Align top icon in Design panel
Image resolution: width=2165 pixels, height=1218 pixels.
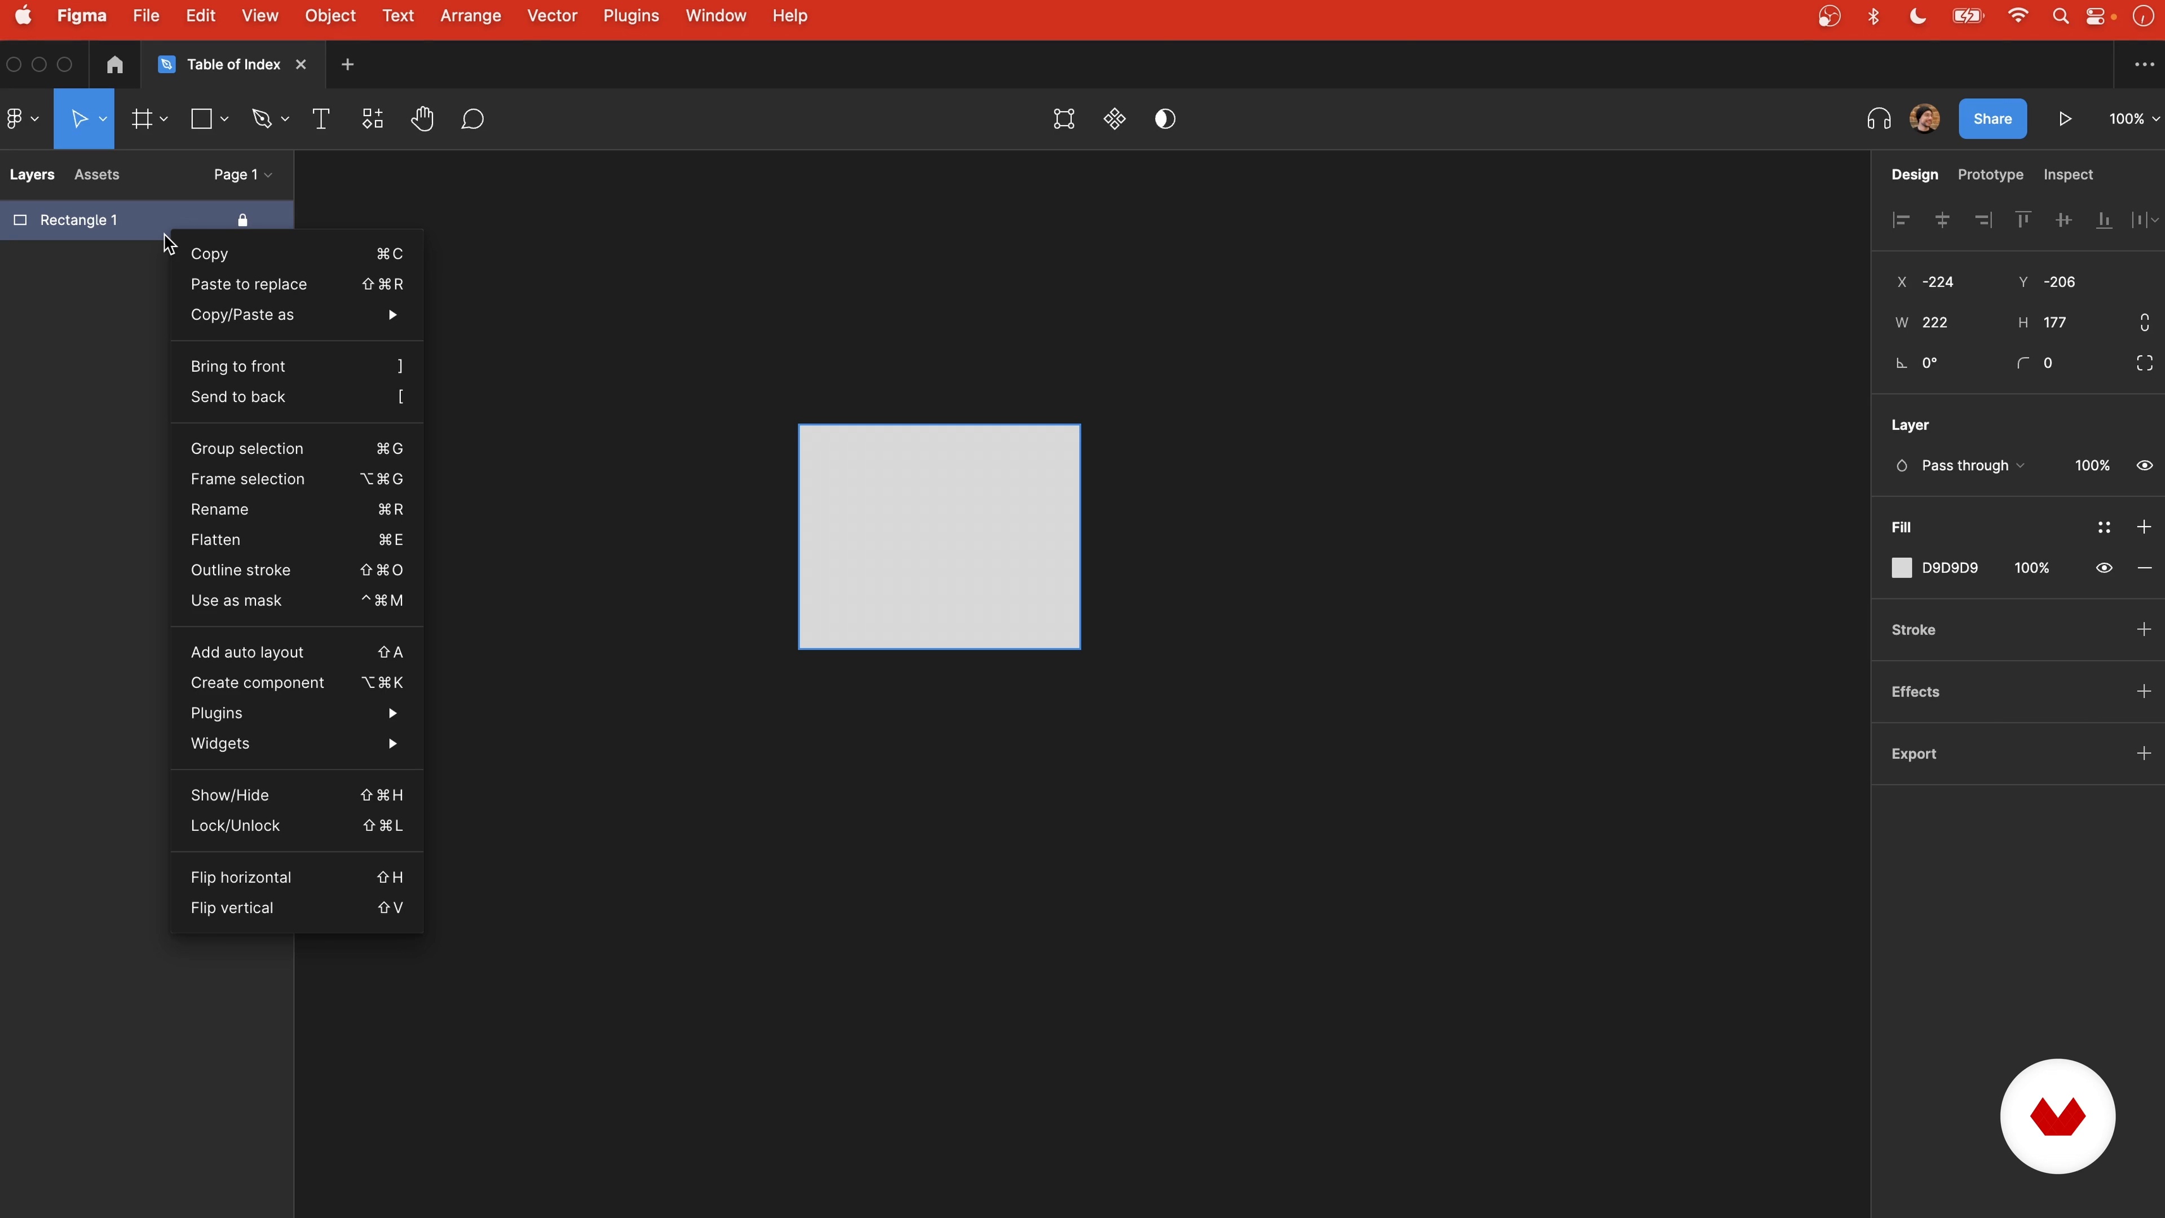[2023, 220]
